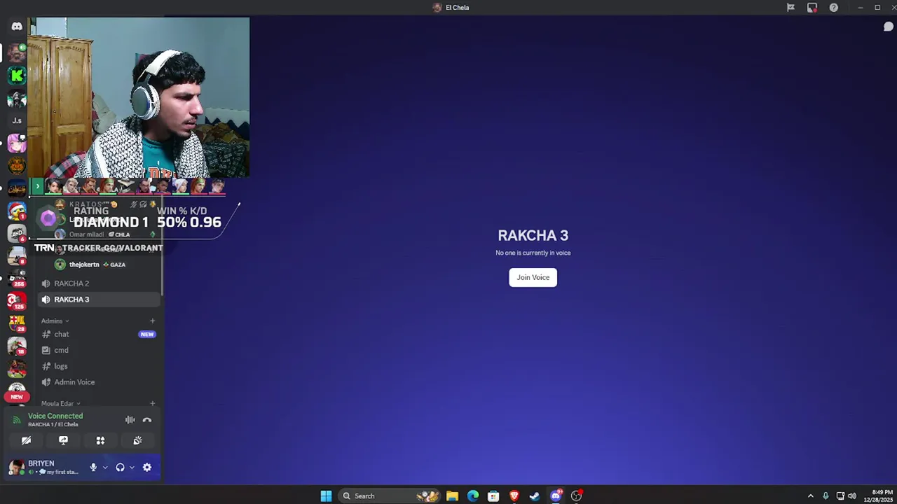This screenshot has height=504, width=897.
Task: Select RAKCHA 2 voice channel
Action: [x=99, y=283]
